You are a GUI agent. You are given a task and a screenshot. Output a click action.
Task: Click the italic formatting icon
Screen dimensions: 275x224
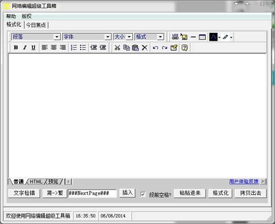(25, 48)
